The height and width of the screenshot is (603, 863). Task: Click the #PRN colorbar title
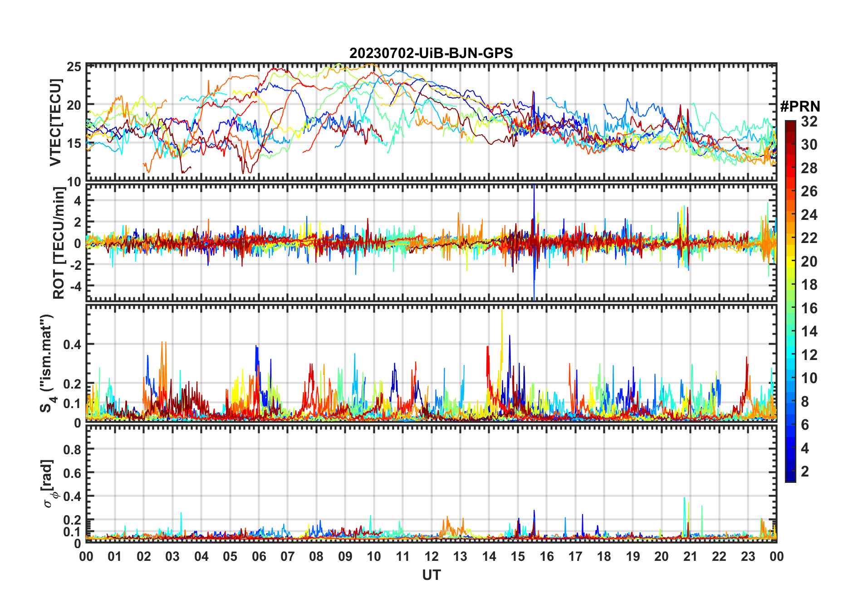click(x=800, y=107)
